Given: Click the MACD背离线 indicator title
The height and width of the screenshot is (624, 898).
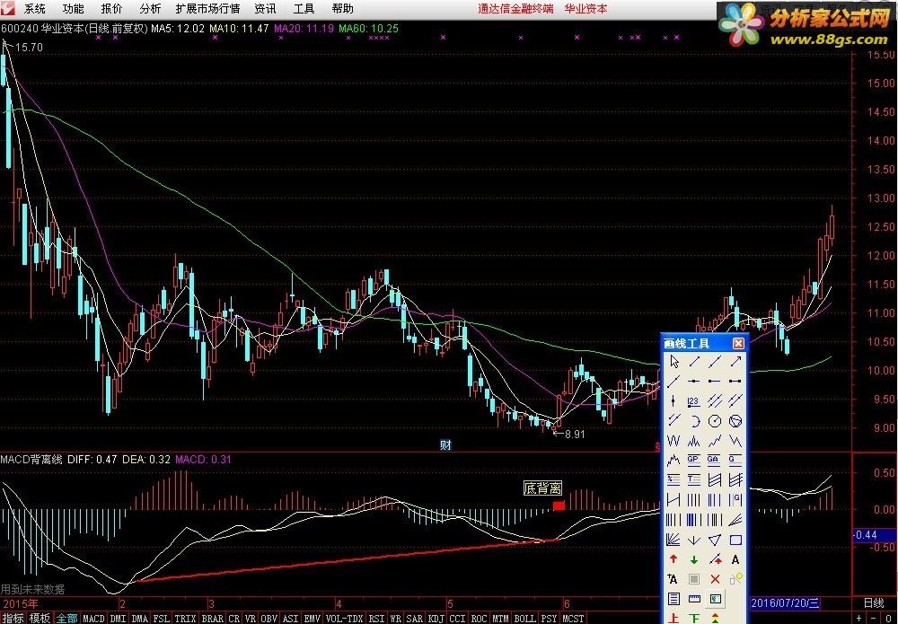Looking at the screenshot, I should click(x=31, y=459).
